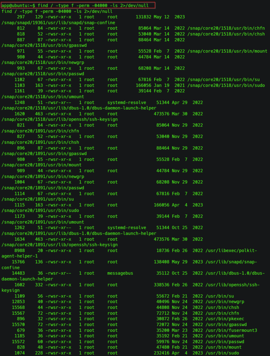Click the app@ubuntu shell prompt text
Viewport: 270px width, 356px height.
click(x=17, y=6)
